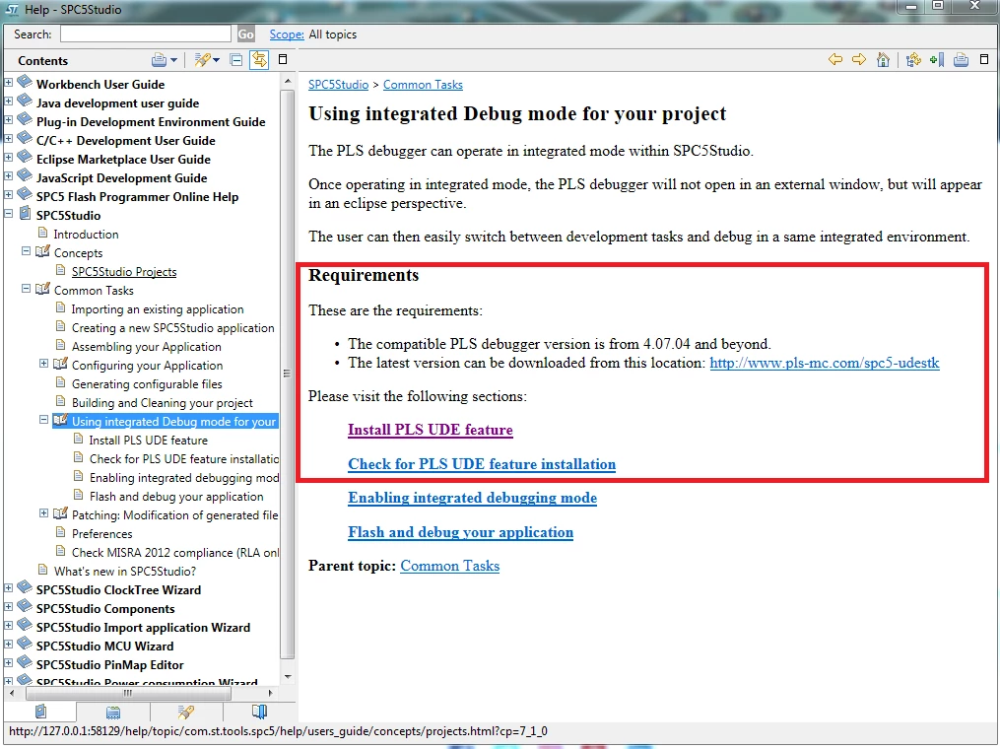The image size is (1000, 749).
Task: Show current topic in table of contents
Action: point(913,59)
